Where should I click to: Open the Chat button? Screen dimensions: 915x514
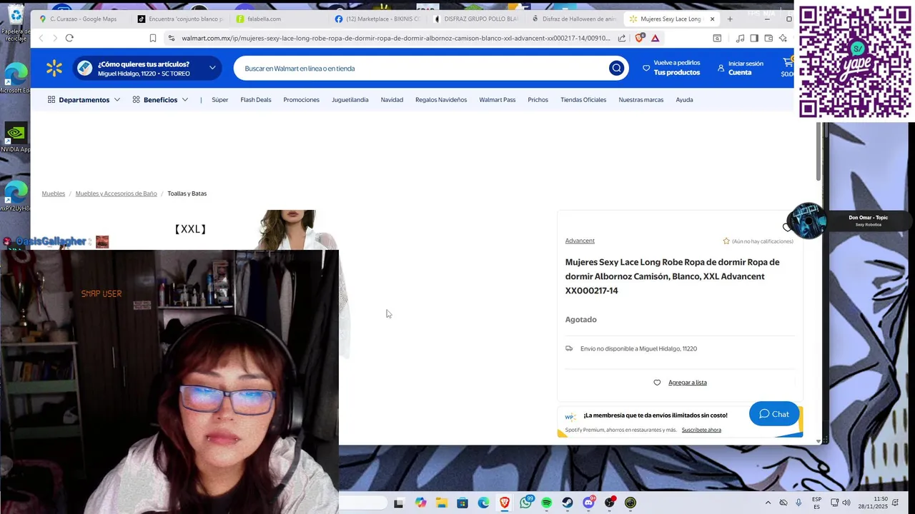coord(774,414)
